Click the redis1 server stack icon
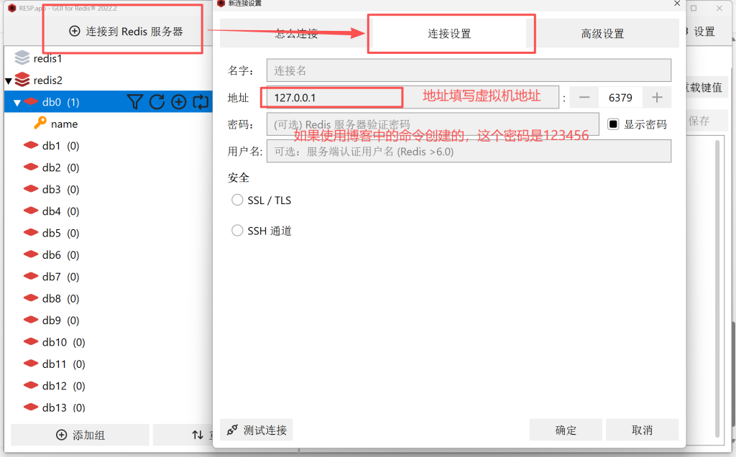The width and height of the screenshot is (736, 457). pyautogui.click(x=22, y=58)
